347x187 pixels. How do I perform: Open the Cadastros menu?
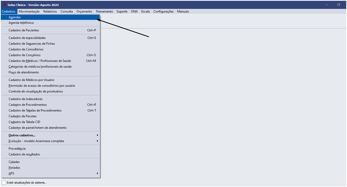click(x=9, y=12)
